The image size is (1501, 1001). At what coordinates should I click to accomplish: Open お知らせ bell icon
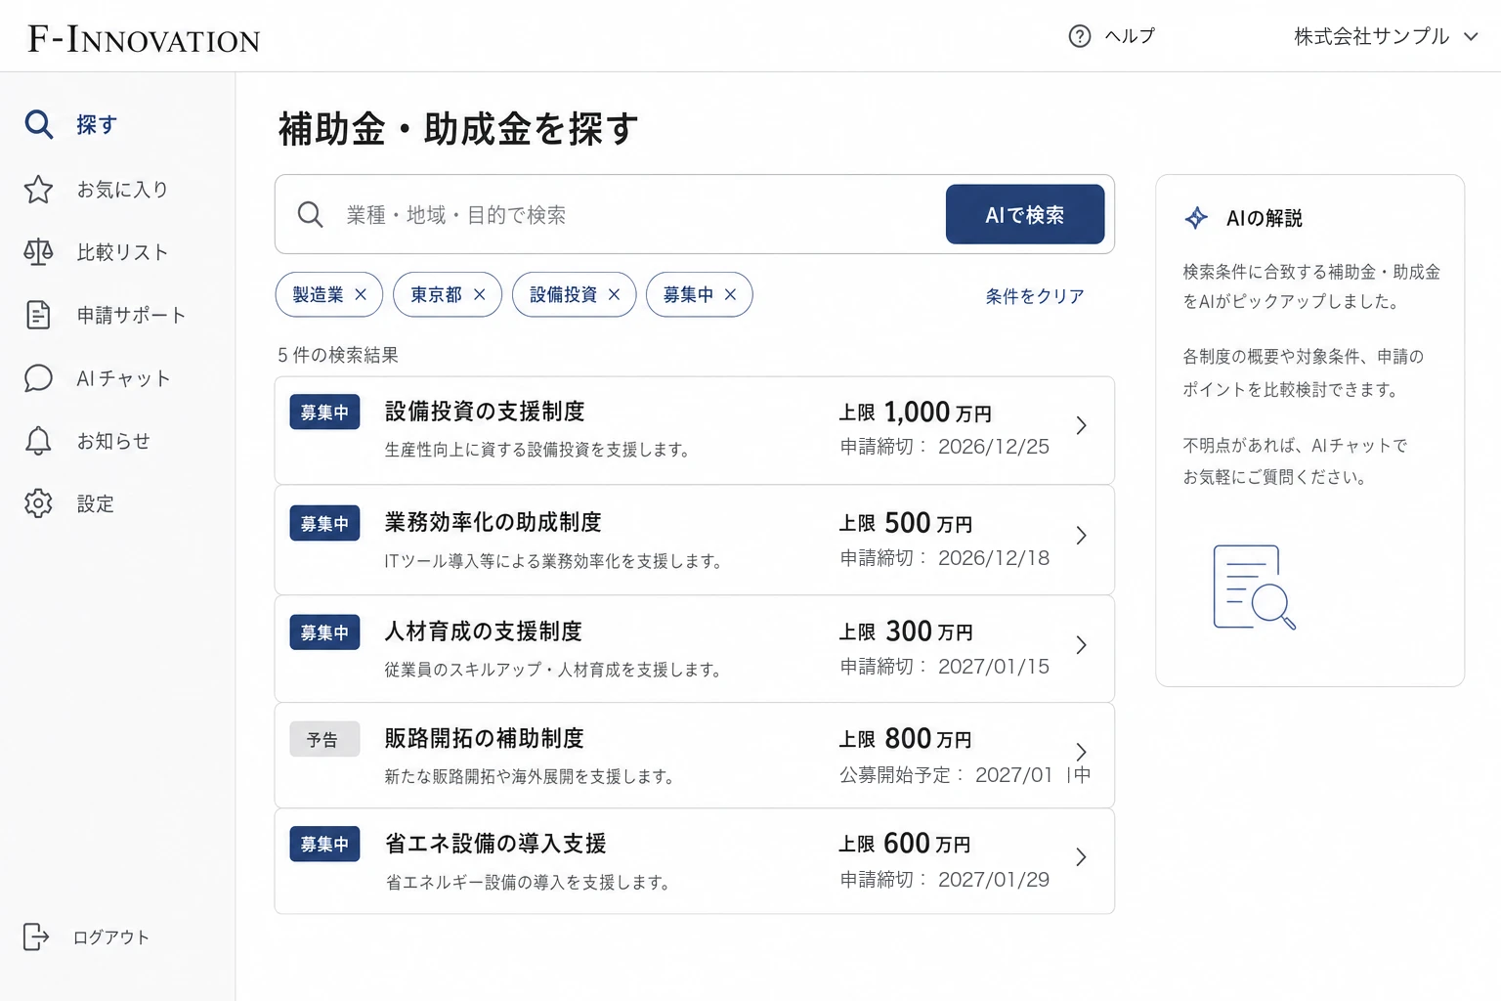coord(38,441)
